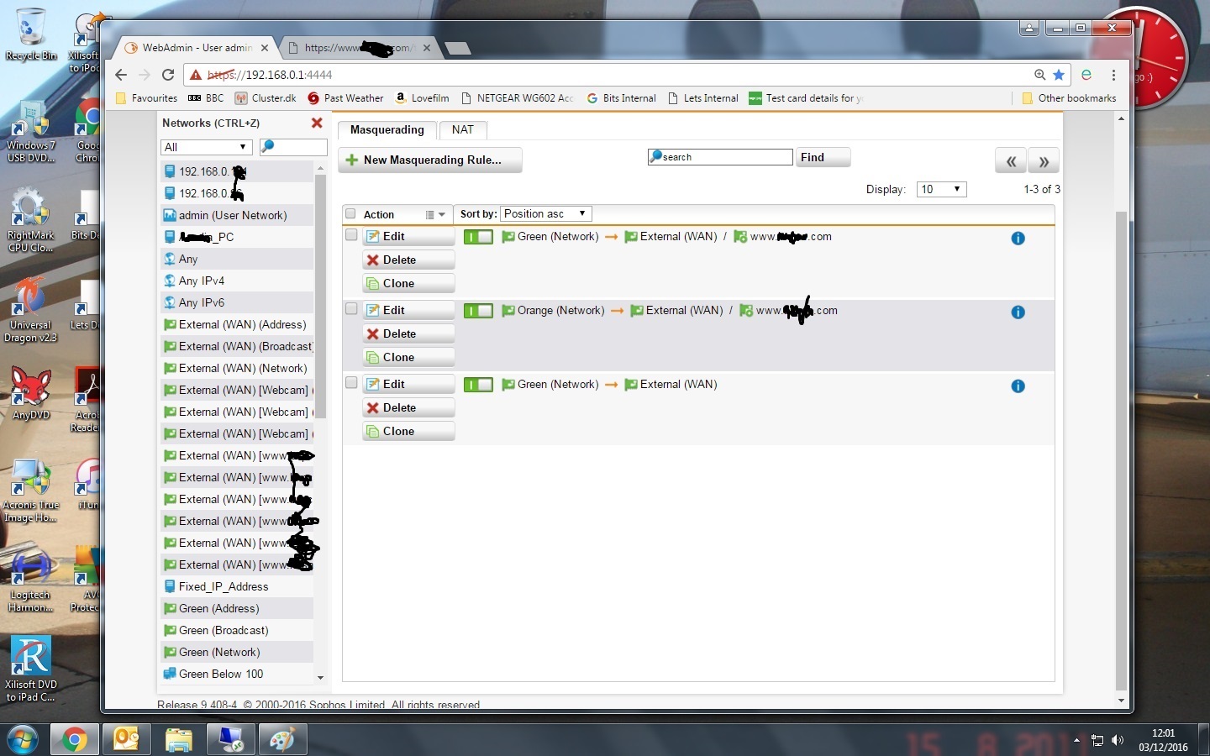Clone the Orange Network rule

408,358
